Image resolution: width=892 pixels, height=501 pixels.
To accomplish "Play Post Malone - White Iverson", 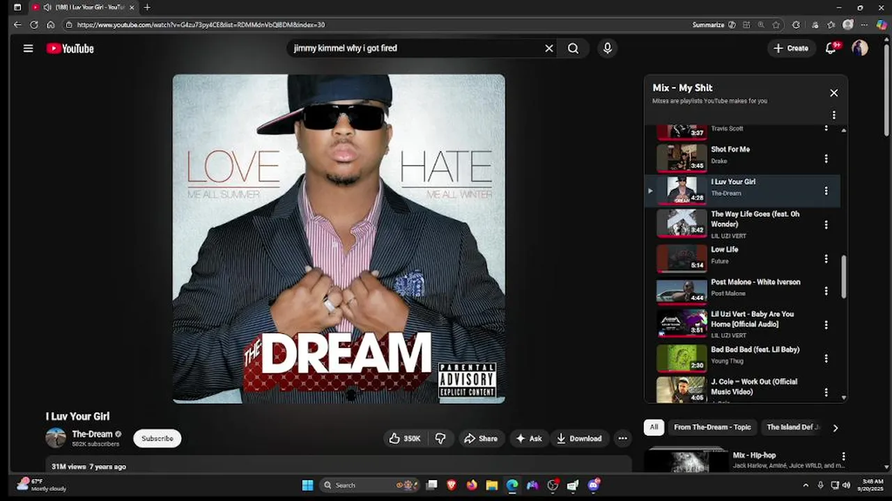I will click(682, 291).
